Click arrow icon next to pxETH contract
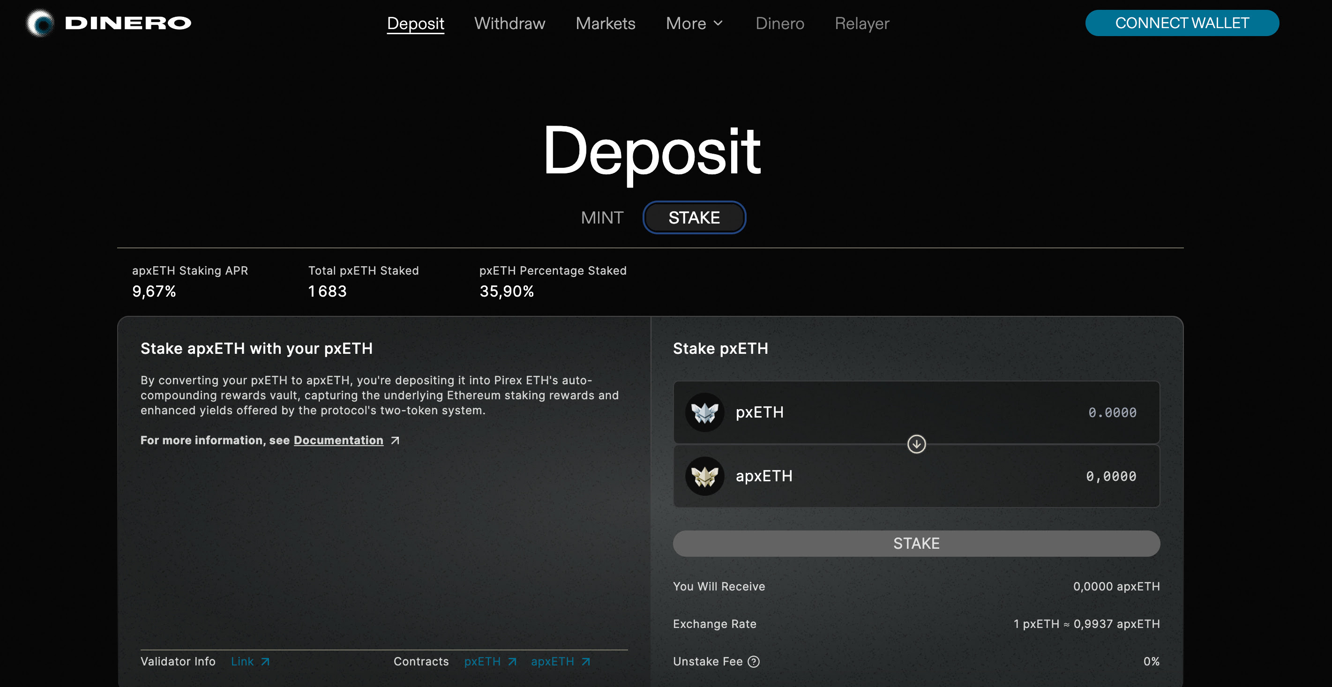Viewport: 1332px width, 687px height. 512,662
